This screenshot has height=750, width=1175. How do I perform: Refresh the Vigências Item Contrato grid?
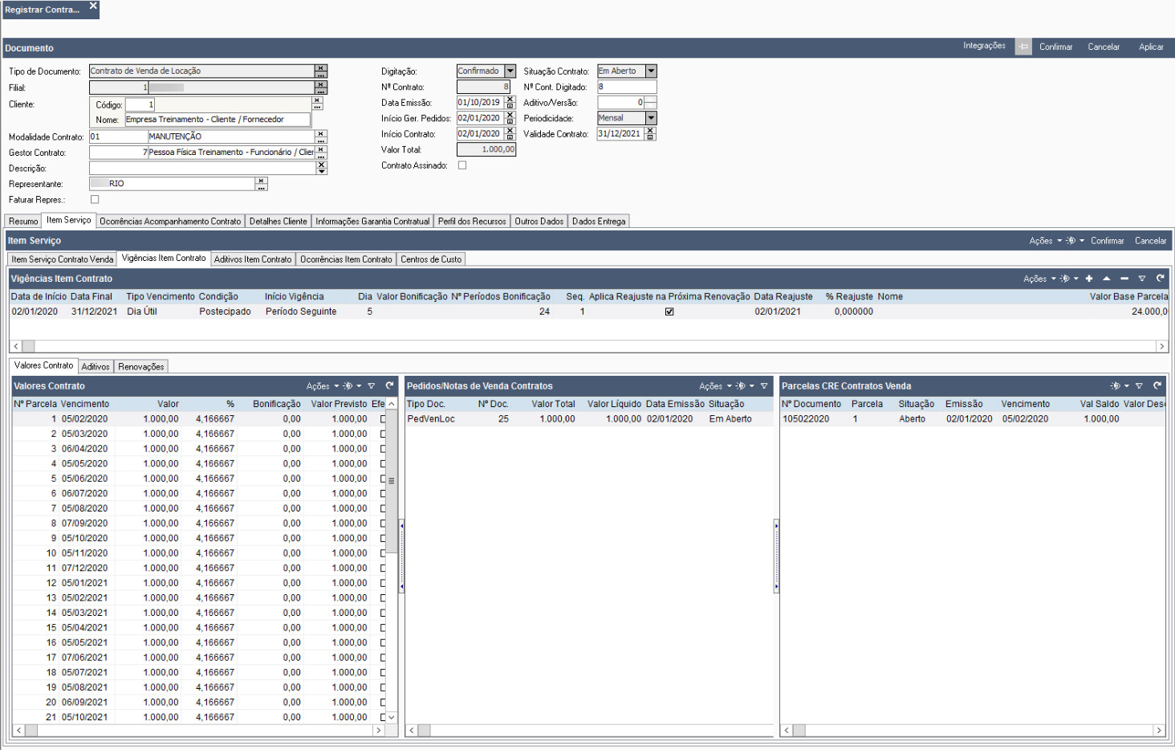click(x=1160, y=279)
